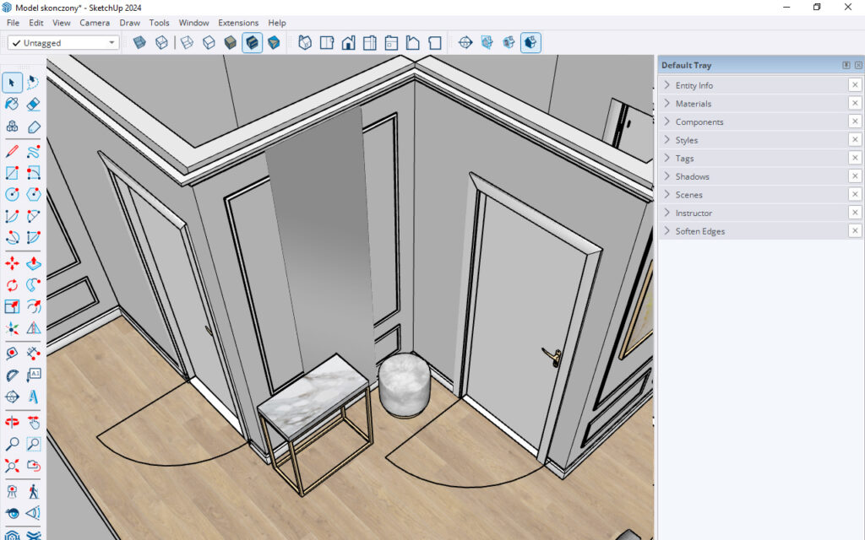The width and height of the screenshot is (865, 540).
Task: Expand the Materials panel
Action: coord(693,104)
